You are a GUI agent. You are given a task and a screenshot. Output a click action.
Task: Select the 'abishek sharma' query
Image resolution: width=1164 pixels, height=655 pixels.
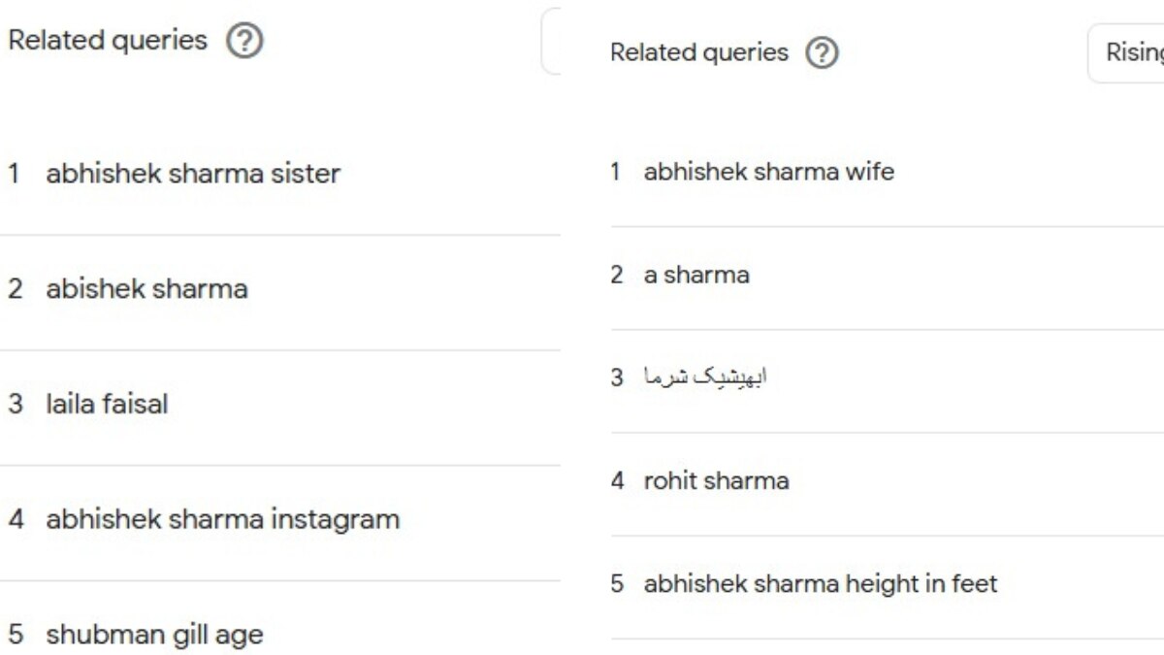pyautogui.click(x=146, y=289)
